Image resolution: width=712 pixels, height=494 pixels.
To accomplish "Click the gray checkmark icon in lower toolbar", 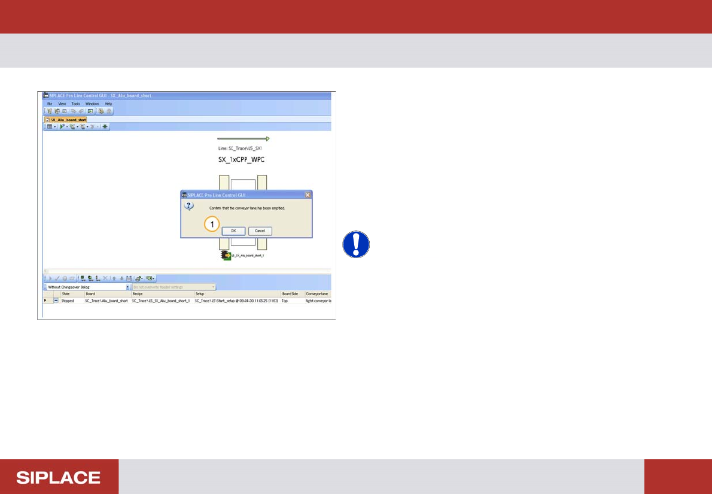I will (57, 278).
